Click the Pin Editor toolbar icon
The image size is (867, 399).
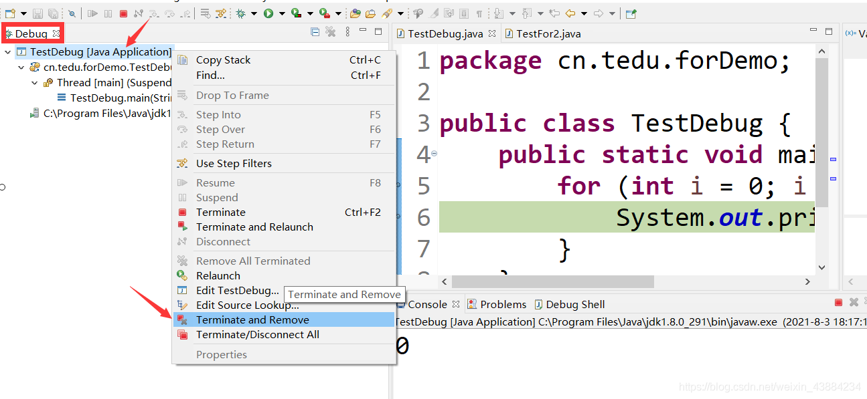coord(631,13)
